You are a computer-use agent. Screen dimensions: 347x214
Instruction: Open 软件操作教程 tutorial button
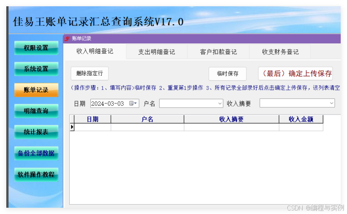click(36, 175)
